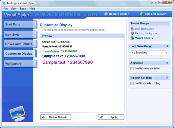The width and height of the screenshot is (174, 128).
Task: Open the File menu
Action: tap(6, 9)
